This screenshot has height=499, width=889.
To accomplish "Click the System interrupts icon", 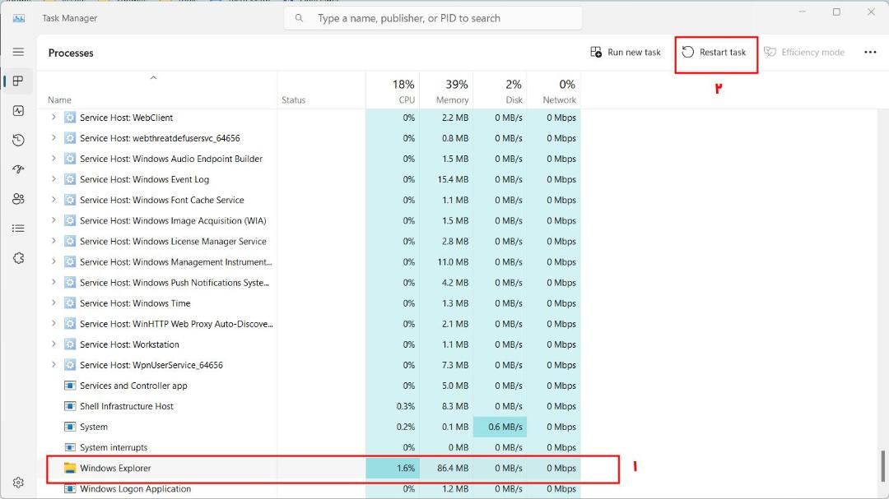I will click(x=70, y=447).
